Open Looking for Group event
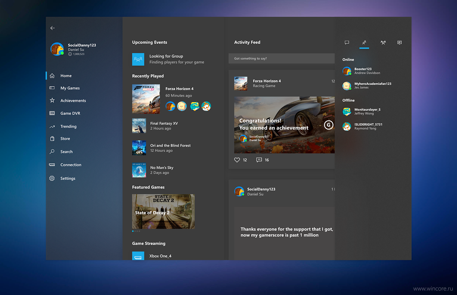Image resolution: width=457 pixels, height=295 pixels. click(168, 59)
